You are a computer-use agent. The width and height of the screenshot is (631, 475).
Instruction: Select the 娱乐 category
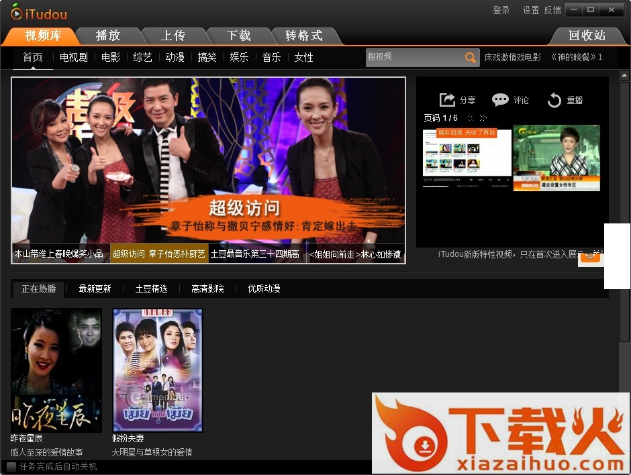pyautogui.click(x=239, y=58)
